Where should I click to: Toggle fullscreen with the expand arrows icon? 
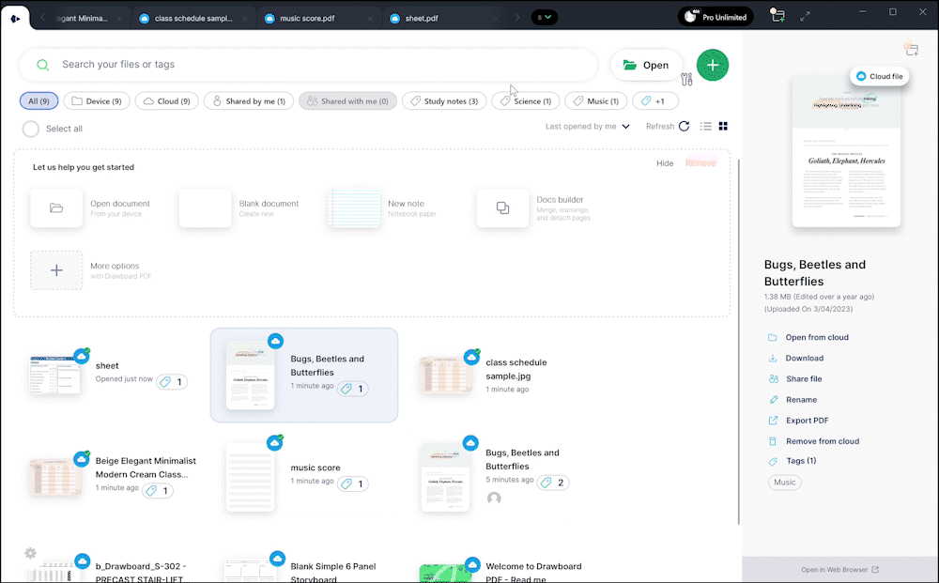tap(805, 17)
